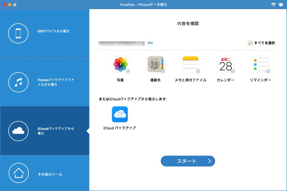Image resolution: width=287 pixels, height=191 pixels.
Task: Select the Notes yellow notepad icon
Action: pyautogui.click(x=190, y=64)
